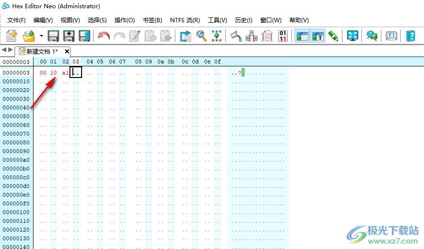
Task: Toggle the first panel view button
Action: [302, 36]
